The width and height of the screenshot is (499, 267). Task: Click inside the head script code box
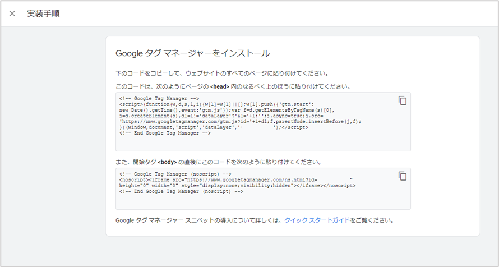click(x=263, y=122)
